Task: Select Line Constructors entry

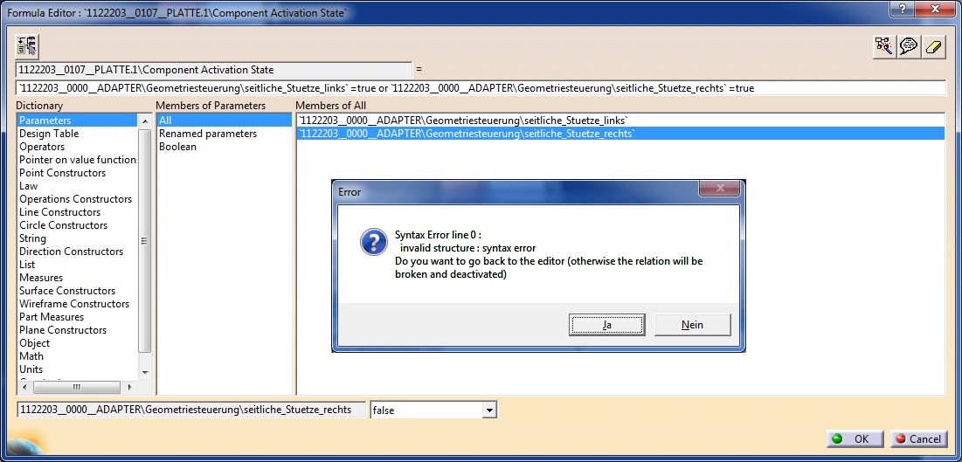Action: coord(59,211)
